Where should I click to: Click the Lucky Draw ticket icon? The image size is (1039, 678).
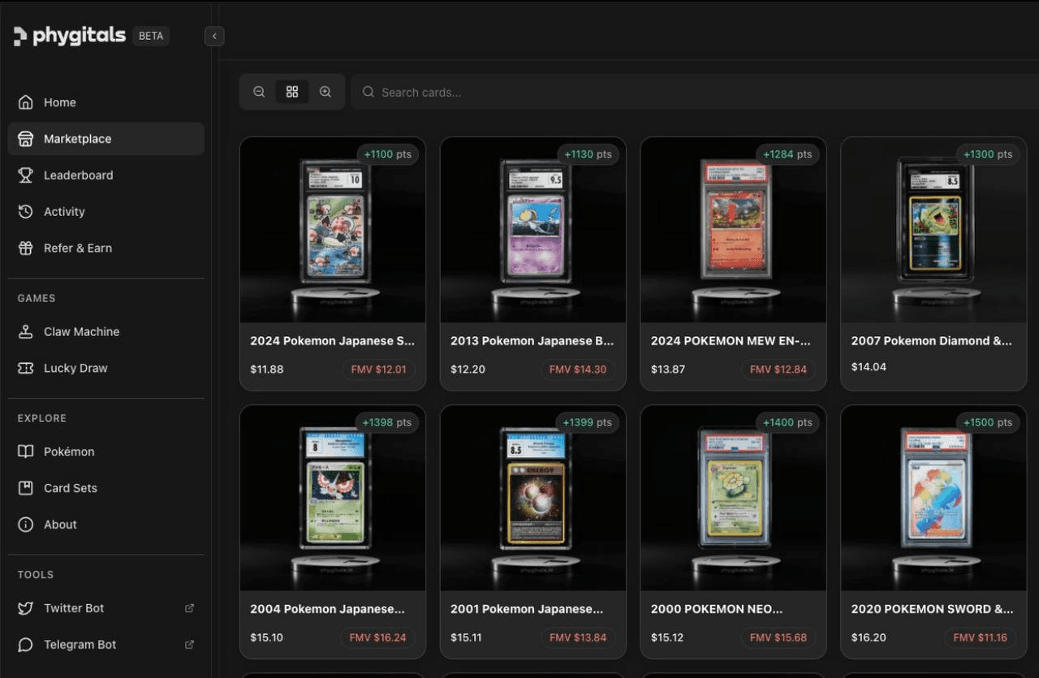click(26, 369)
